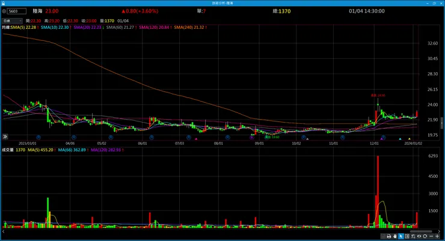The width and height of the screenshot is (445, 241).
Task: Zoom out chart with minus icon
Action: [431, 236]
